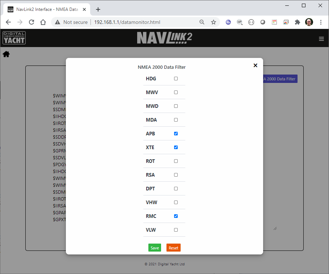Uncheck the XTE filter checkbox
Viewport: 329px width, 274px height.
pos(176,147)
